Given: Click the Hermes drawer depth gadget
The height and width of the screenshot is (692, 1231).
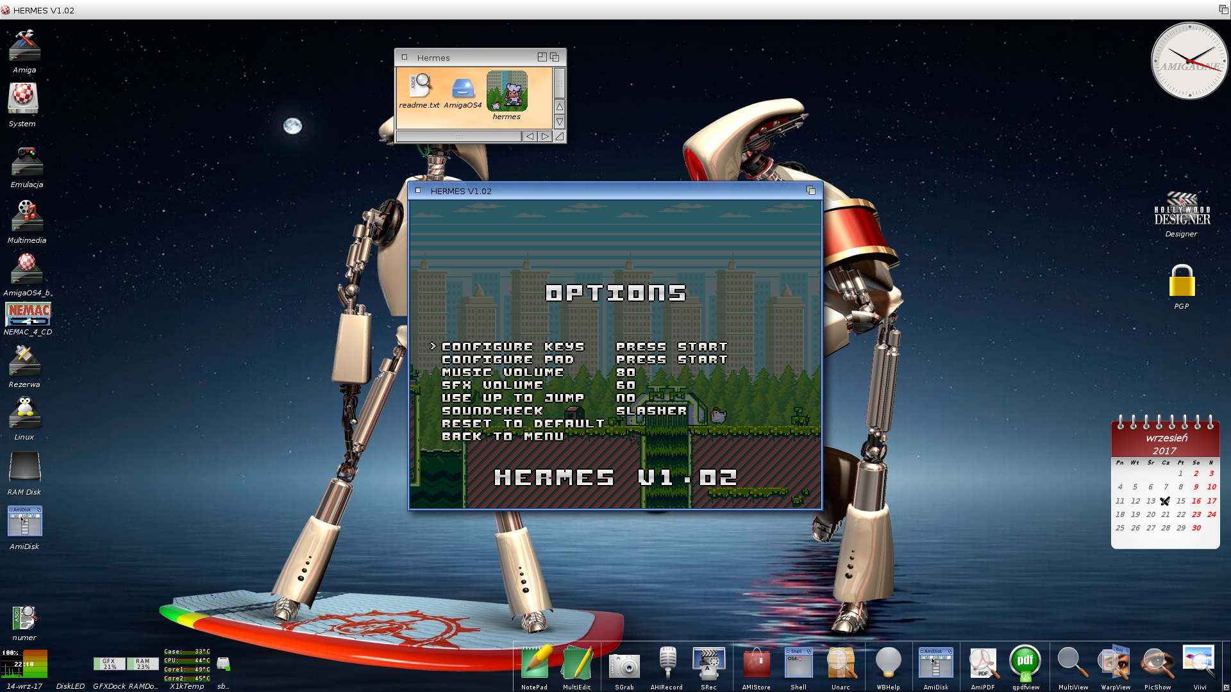Looking at the screenshot, I should coord(555,57).
